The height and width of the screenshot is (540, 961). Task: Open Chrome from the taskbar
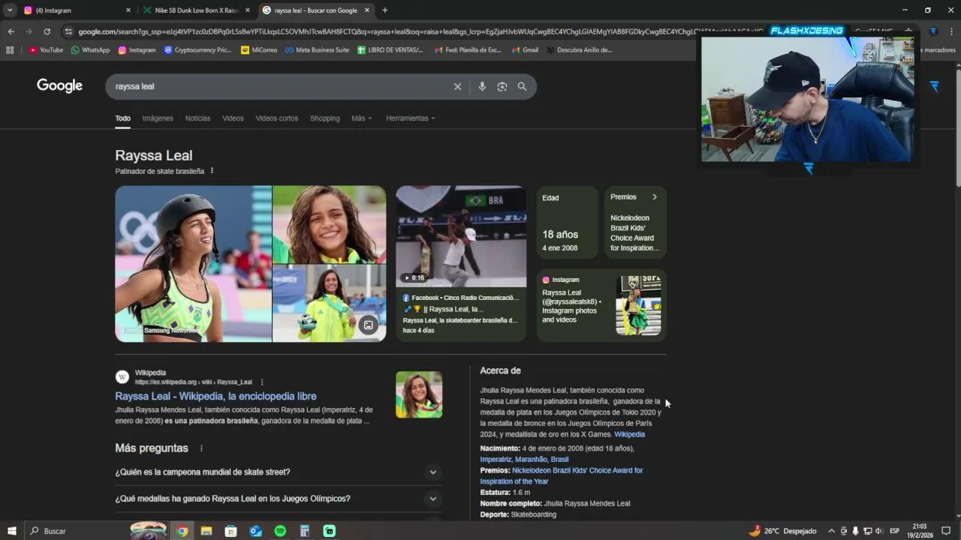tap(182, 531)
